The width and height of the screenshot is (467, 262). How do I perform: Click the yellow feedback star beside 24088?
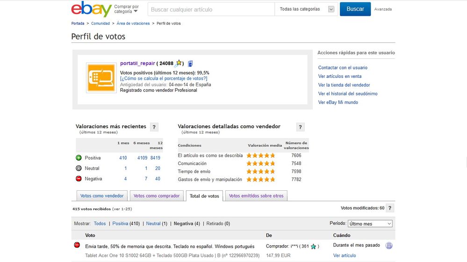tap(179, 63)
